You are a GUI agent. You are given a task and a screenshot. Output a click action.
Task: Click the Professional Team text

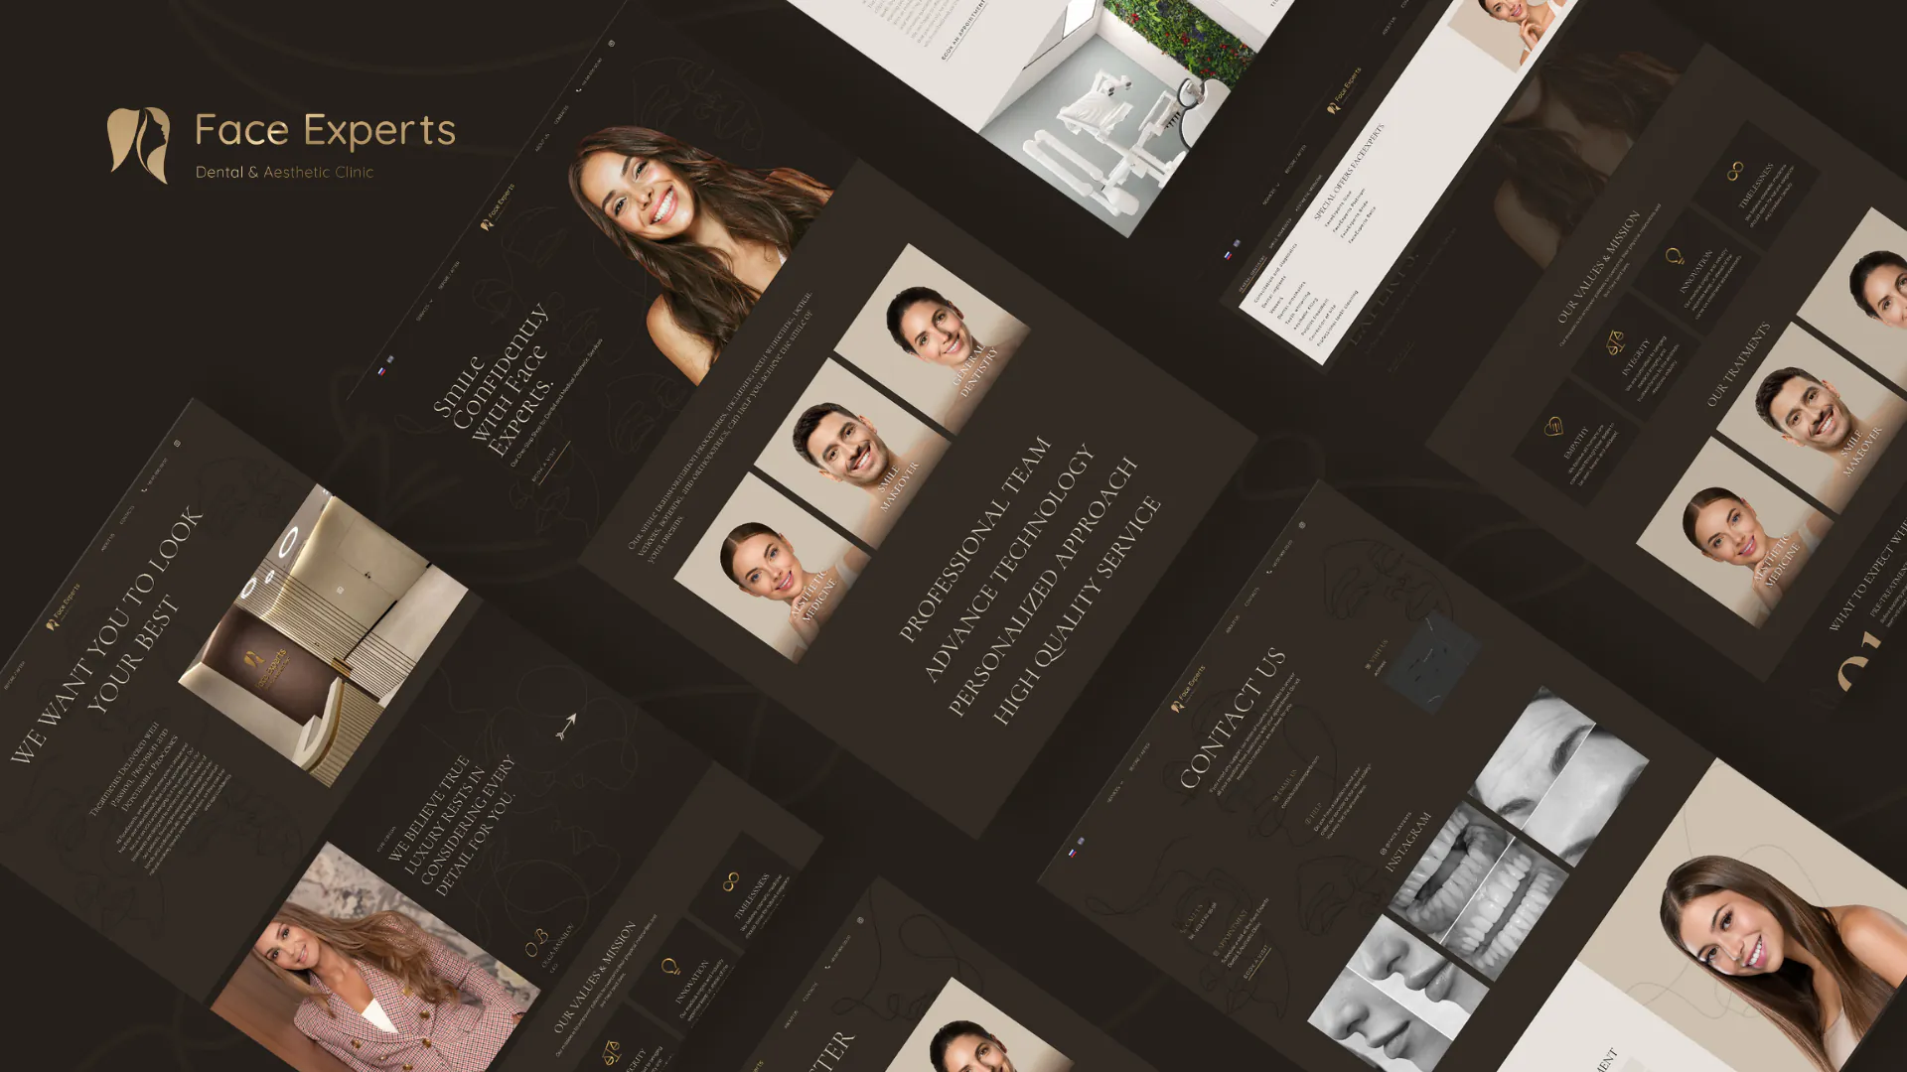[974, 539]
